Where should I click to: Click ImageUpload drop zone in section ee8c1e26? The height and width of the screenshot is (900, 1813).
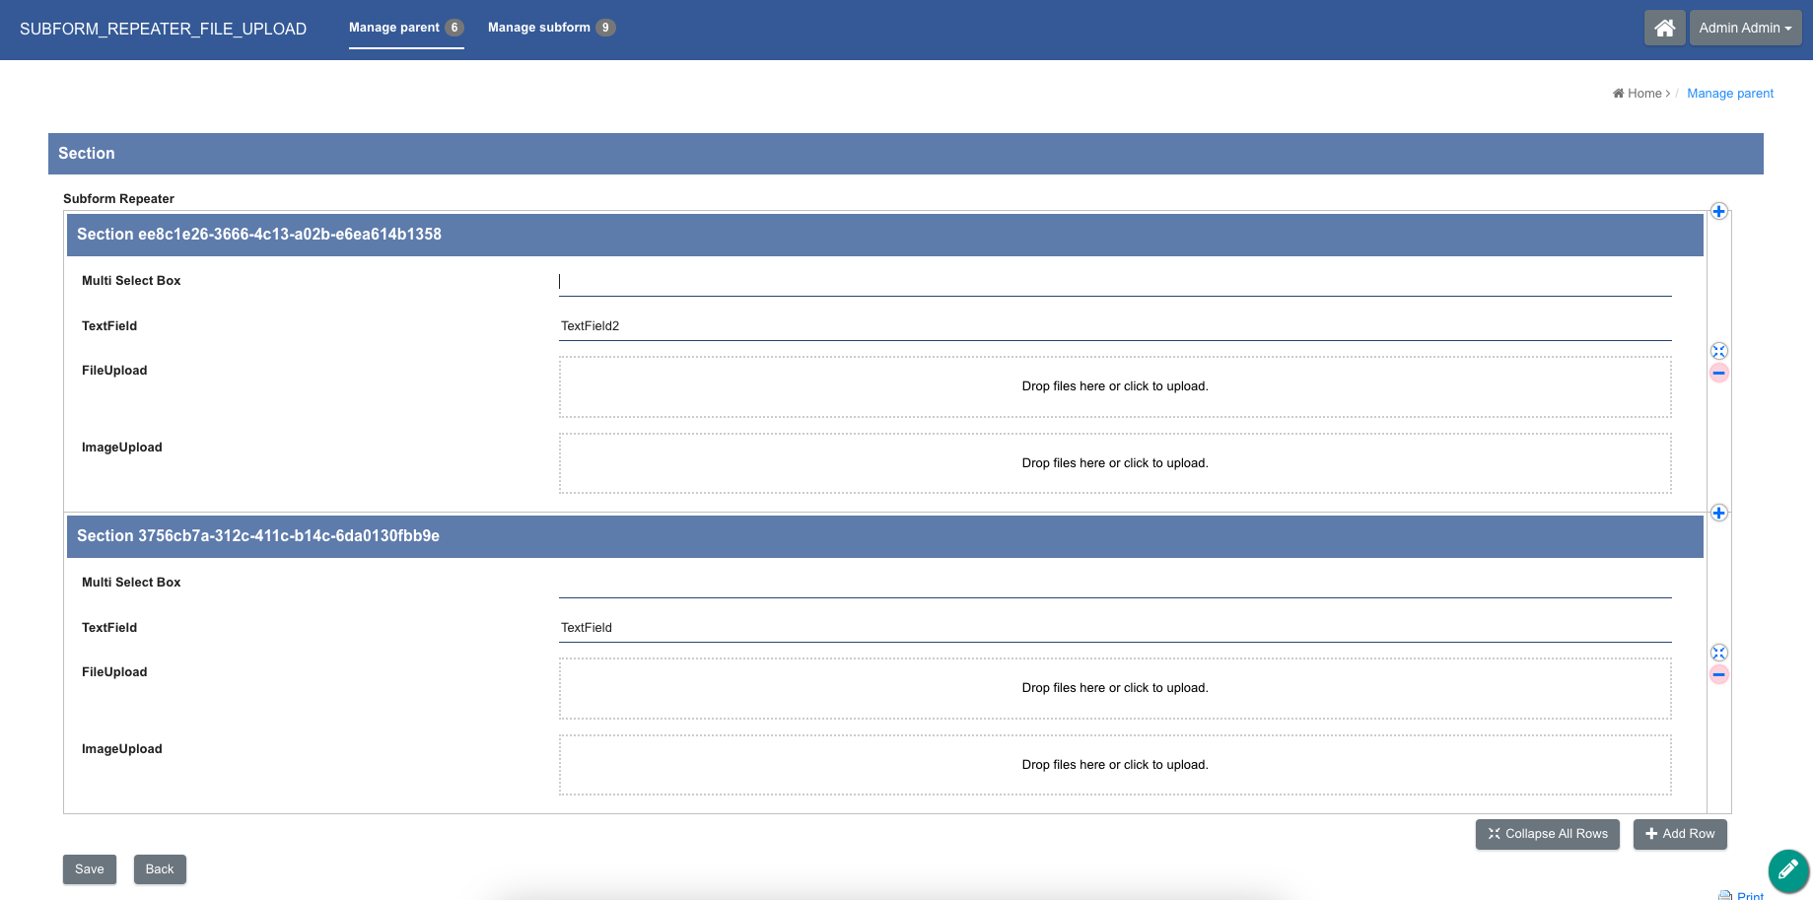(1115, 463)
